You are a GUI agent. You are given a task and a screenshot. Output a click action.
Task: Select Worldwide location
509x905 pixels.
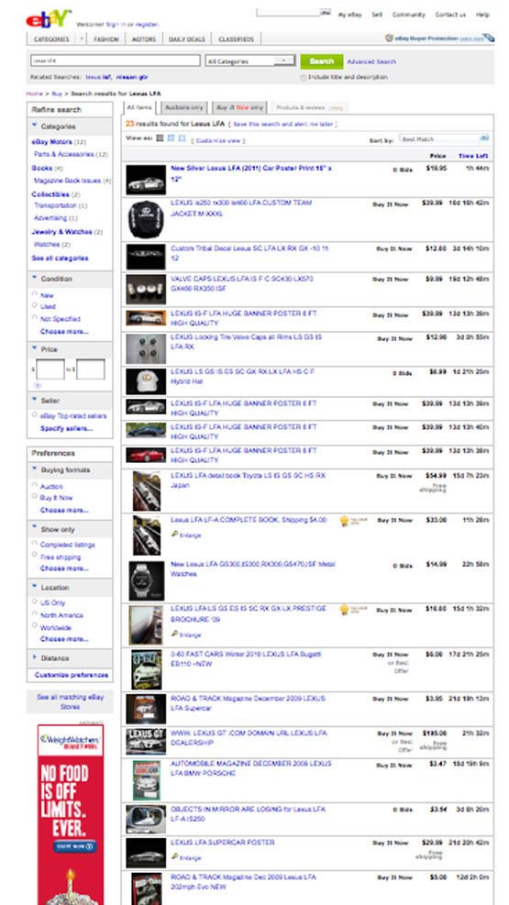(x=35, y=627)
